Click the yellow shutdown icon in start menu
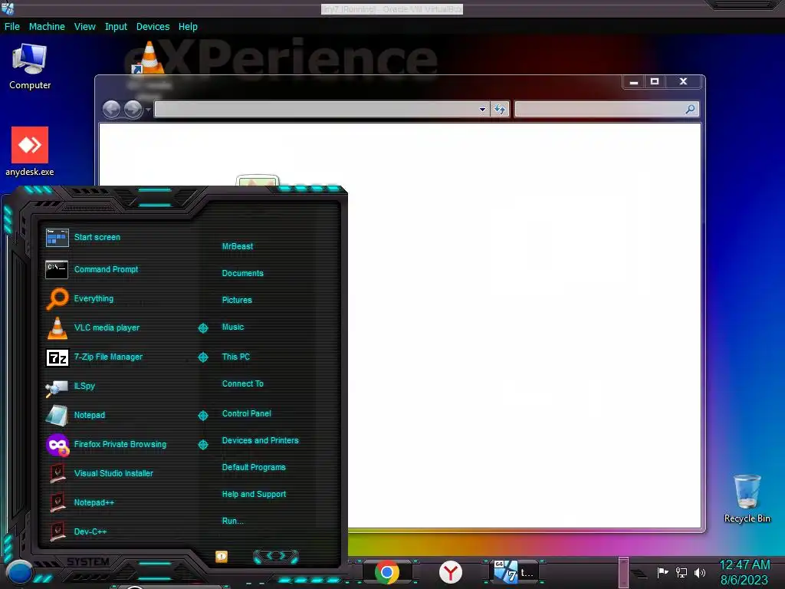Viewport: 785px width, 589px height. point(222,557)
